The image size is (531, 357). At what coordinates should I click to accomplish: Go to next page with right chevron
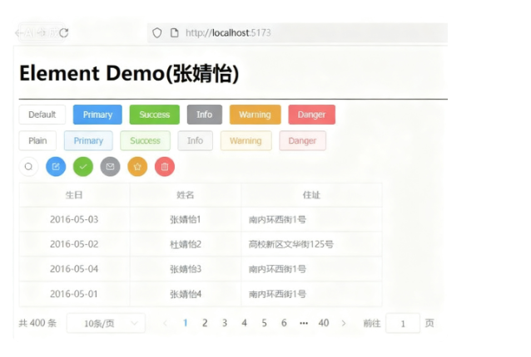[344, 323]
